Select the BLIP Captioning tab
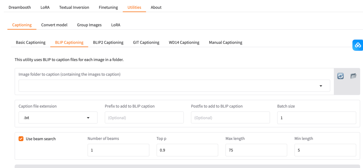Screen dimensions: 363x168 [69, 43]
